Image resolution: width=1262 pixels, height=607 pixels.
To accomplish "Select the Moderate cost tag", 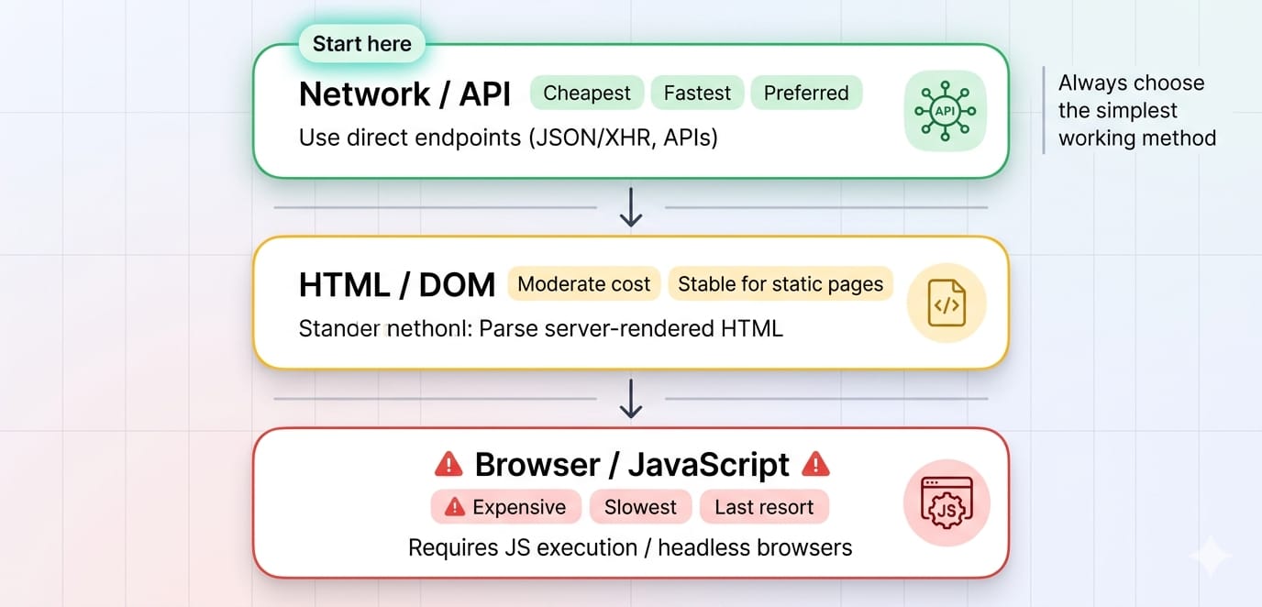I will [583, 284].
